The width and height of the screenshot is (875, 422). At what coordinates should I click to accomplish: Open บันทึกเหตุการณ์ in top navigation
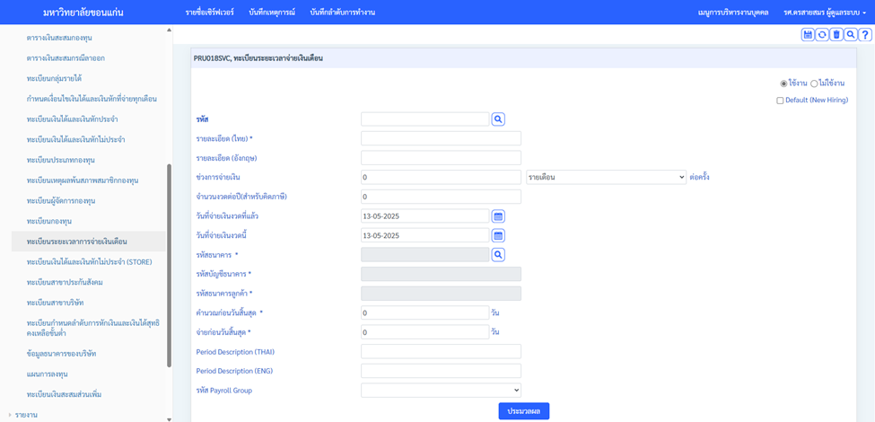(x=274, y=13)
